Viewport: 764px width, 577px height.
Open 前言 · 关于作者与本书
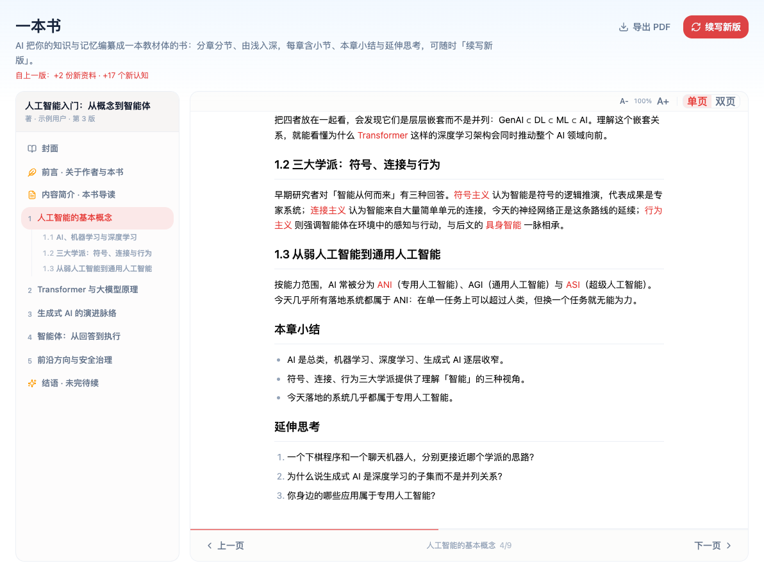(97, 172)
